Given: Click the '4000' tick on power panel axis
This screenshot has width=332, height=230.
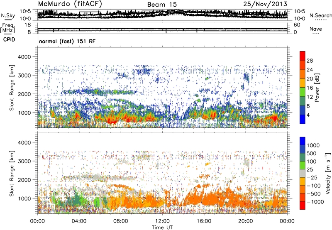Looking at the screenshot, I should coord(24,57).
